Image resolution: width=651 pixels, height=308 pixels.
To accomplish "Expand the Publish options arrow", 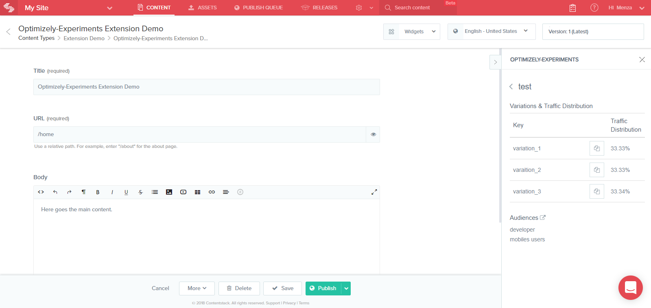I will point(346,288).
